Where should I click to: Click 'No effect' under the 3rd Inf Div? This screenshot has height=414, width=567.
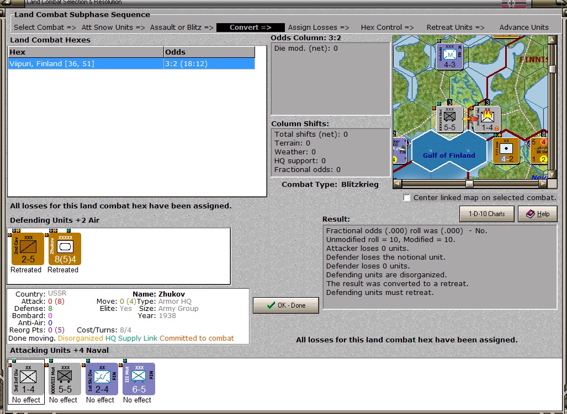[26, 400]
